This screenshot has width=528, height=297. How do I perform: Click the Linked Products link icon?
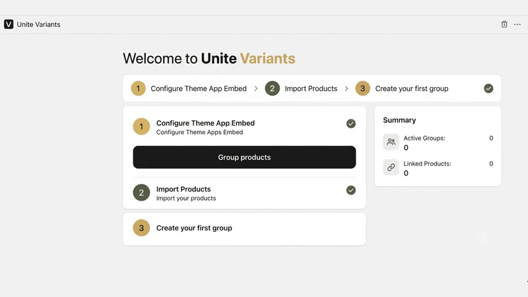pos(391,168)
